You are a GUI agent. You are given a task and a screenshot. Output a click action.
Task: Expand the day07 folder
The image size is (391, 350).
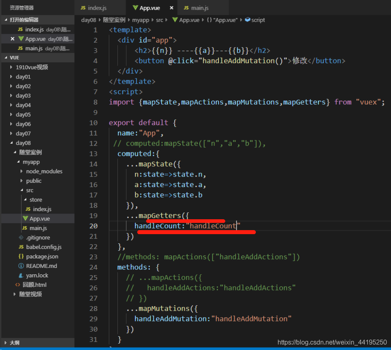coord(11,134)
